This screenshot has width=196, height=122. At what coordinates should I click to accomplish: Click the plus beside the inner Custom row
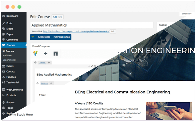[51, 83]
